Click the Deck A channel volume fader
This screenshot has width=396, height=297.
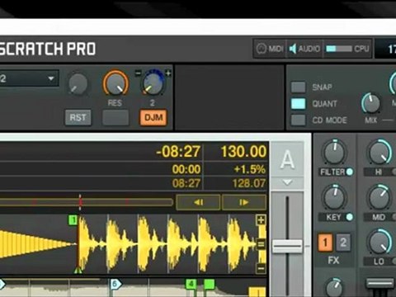click(x=287, y=246)
